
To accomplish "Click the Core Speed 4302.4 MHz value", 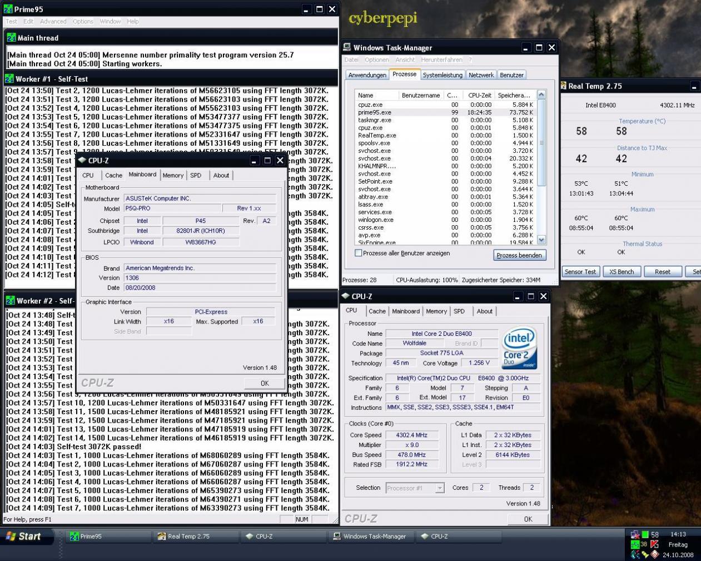I will click(x=411, y=435).
